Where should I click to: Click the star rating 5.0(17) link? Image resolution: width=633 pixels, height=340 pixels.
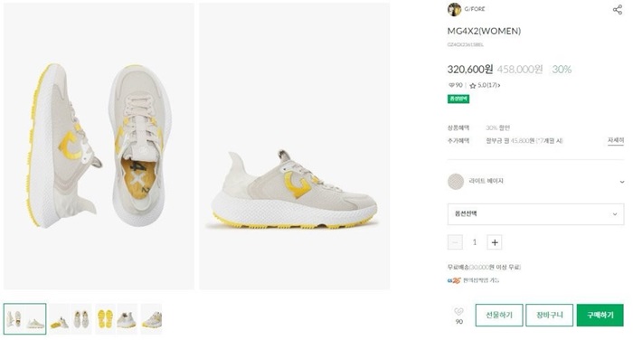pos(485,85)
